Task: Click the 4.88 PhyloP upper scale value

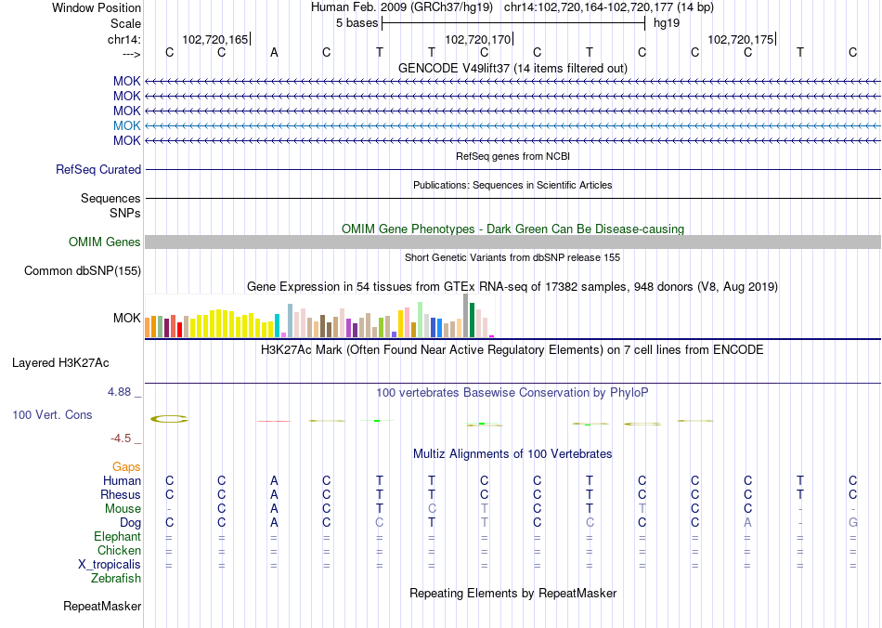Action: tap(119, 392)
